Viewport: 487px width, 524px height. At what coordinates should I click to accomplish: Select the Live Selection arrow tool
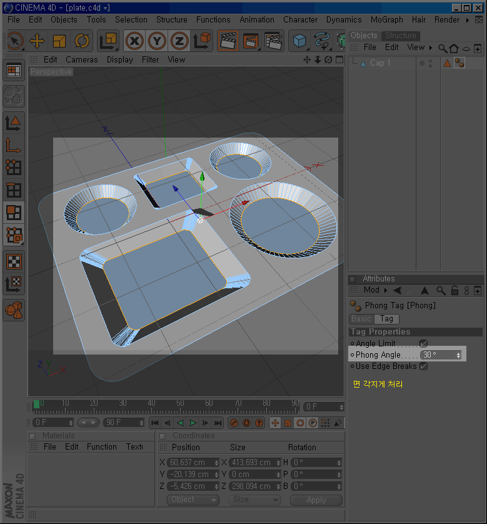[15, 41]
